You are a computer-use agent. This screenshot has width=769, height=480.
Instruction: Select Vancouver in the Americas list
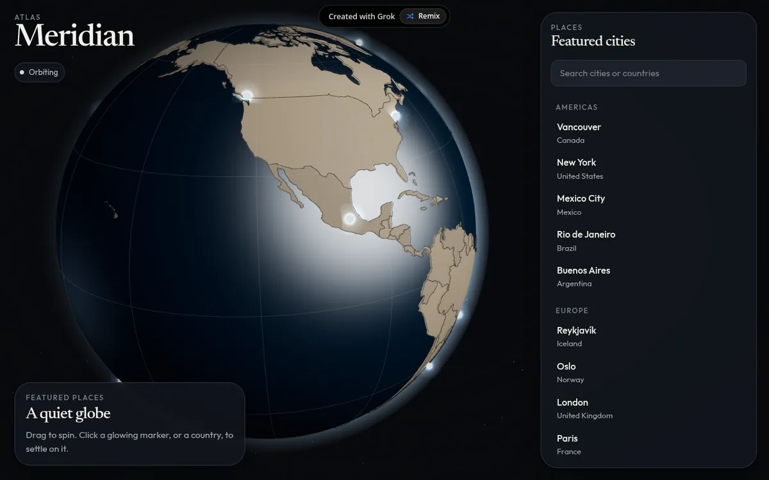pos(649,133)
